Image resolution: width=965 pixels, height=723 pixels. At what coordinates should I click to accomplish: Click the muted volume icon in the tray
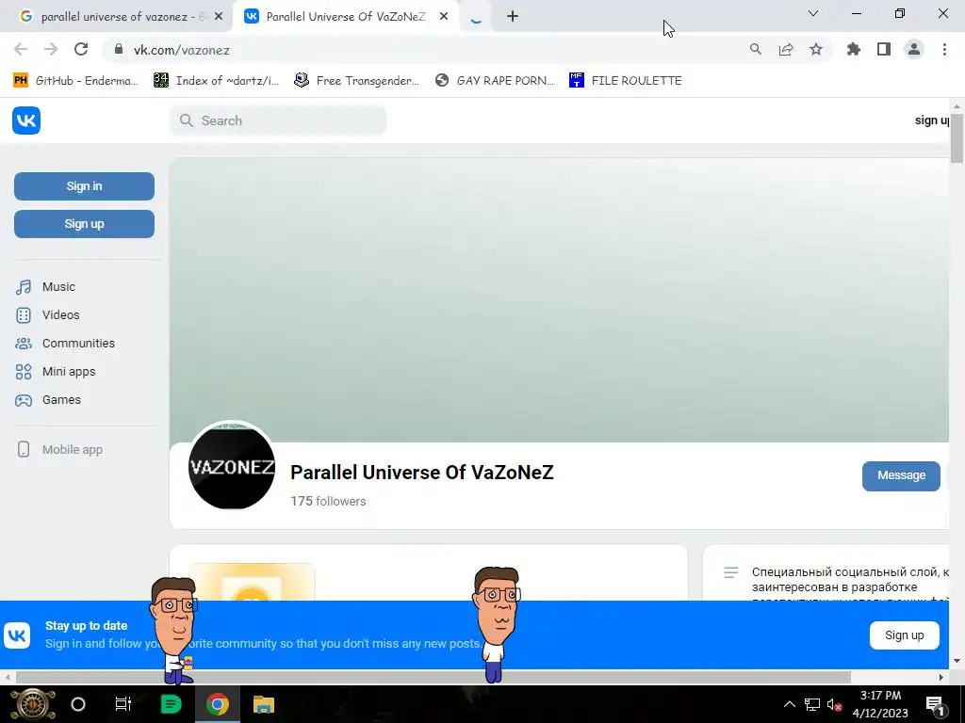[834, 705]
